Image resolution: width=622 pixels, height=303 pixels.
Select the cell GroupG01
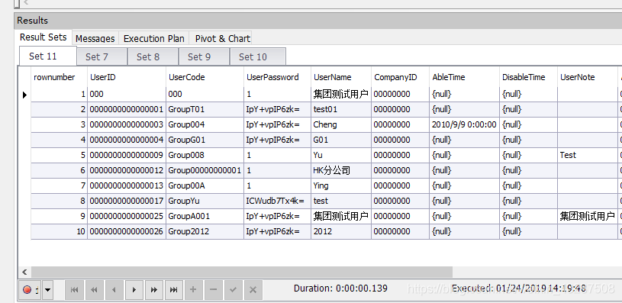point(205,140)
